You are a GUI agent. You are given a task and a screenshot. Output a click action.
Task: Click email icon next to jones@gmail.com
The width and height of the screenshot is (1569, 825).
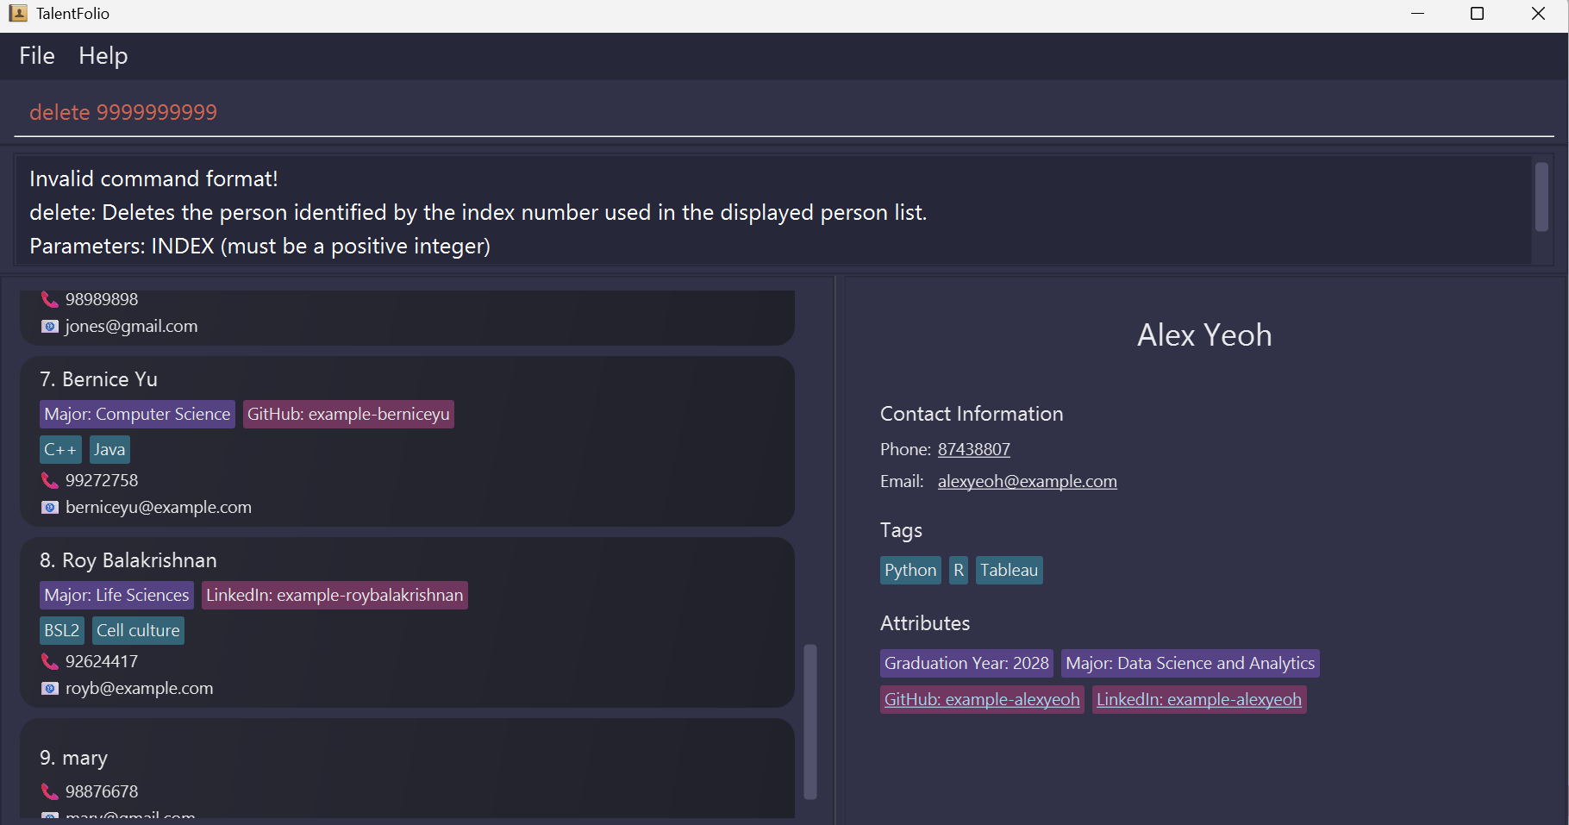coord(50,327)
